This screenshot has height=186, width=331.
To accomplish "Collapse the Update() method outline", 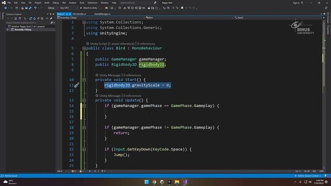I will pos(84,100).
